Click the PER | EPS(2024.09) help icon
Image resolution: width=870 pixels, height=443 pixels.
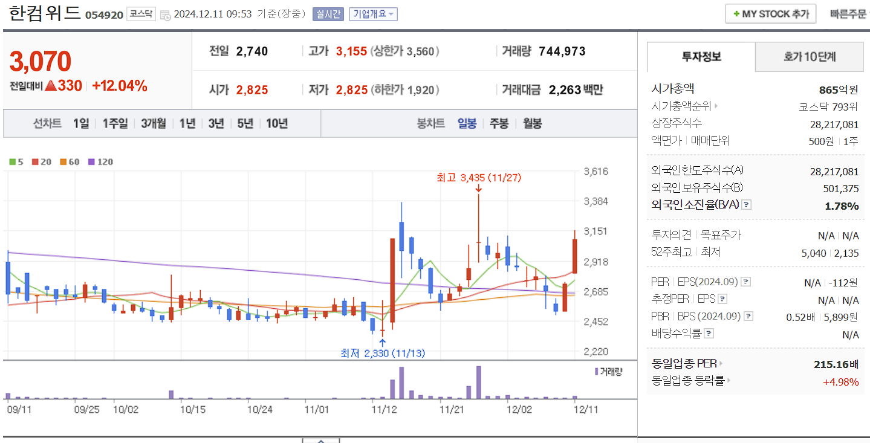tap(746, 281)
